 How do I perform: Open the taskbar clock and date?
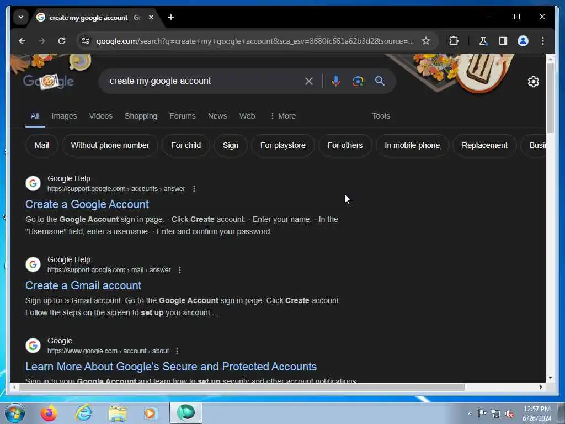(536, 414)
